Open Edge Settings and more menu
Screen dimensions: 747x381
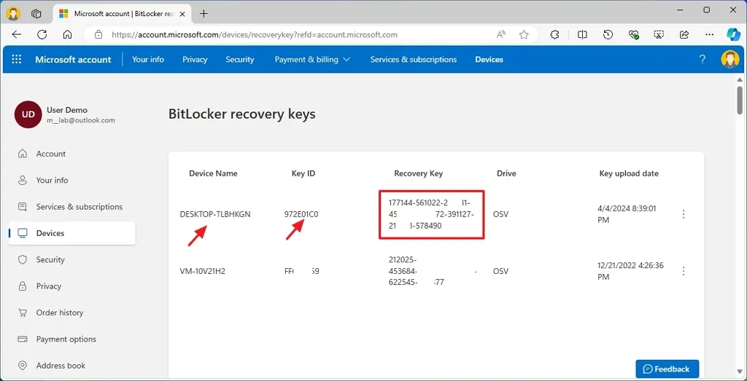[x=709, y=35]
